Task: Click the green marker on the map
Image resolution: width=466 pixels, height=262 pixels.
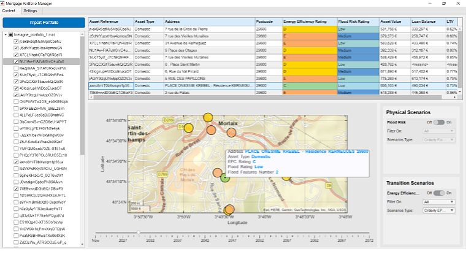Action: (225, 177)
